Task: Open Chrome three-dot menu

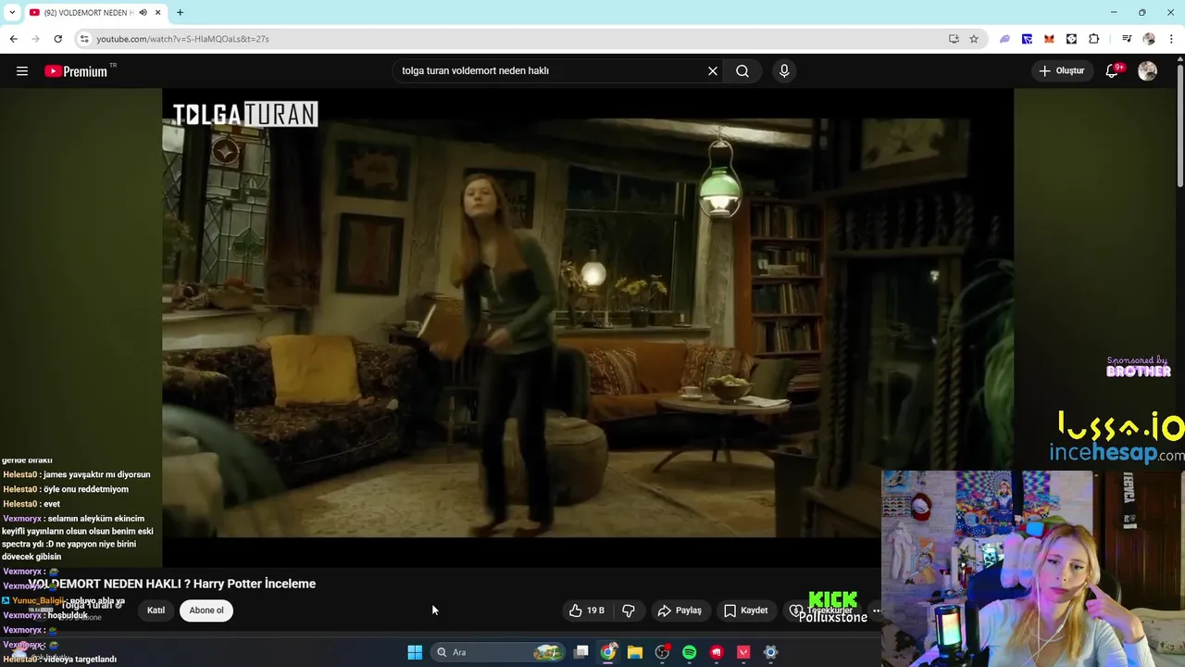Action: (x=1171, y=39)
